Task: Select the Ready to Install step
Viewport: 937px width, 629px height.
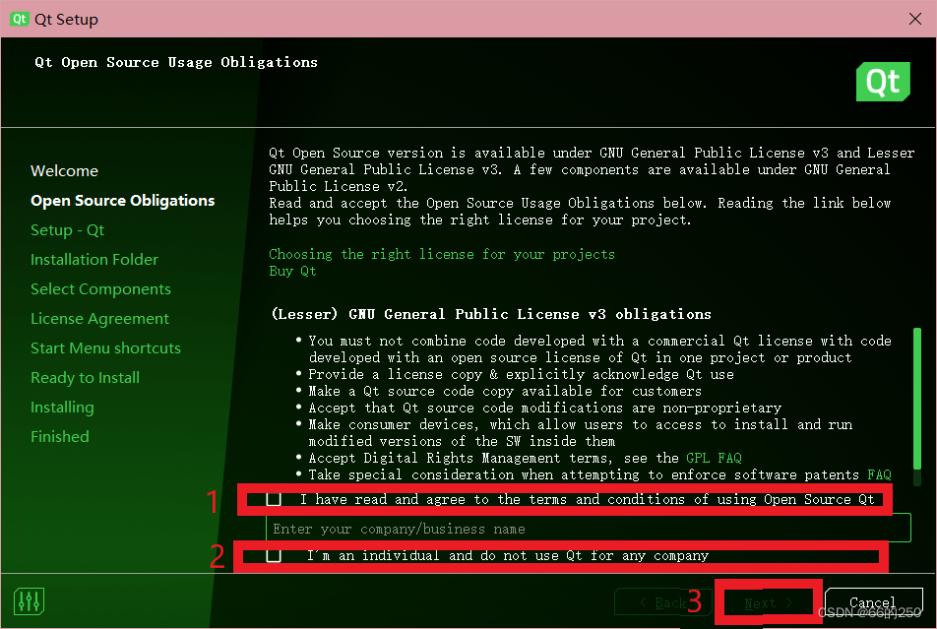Action: click(85, 378)
